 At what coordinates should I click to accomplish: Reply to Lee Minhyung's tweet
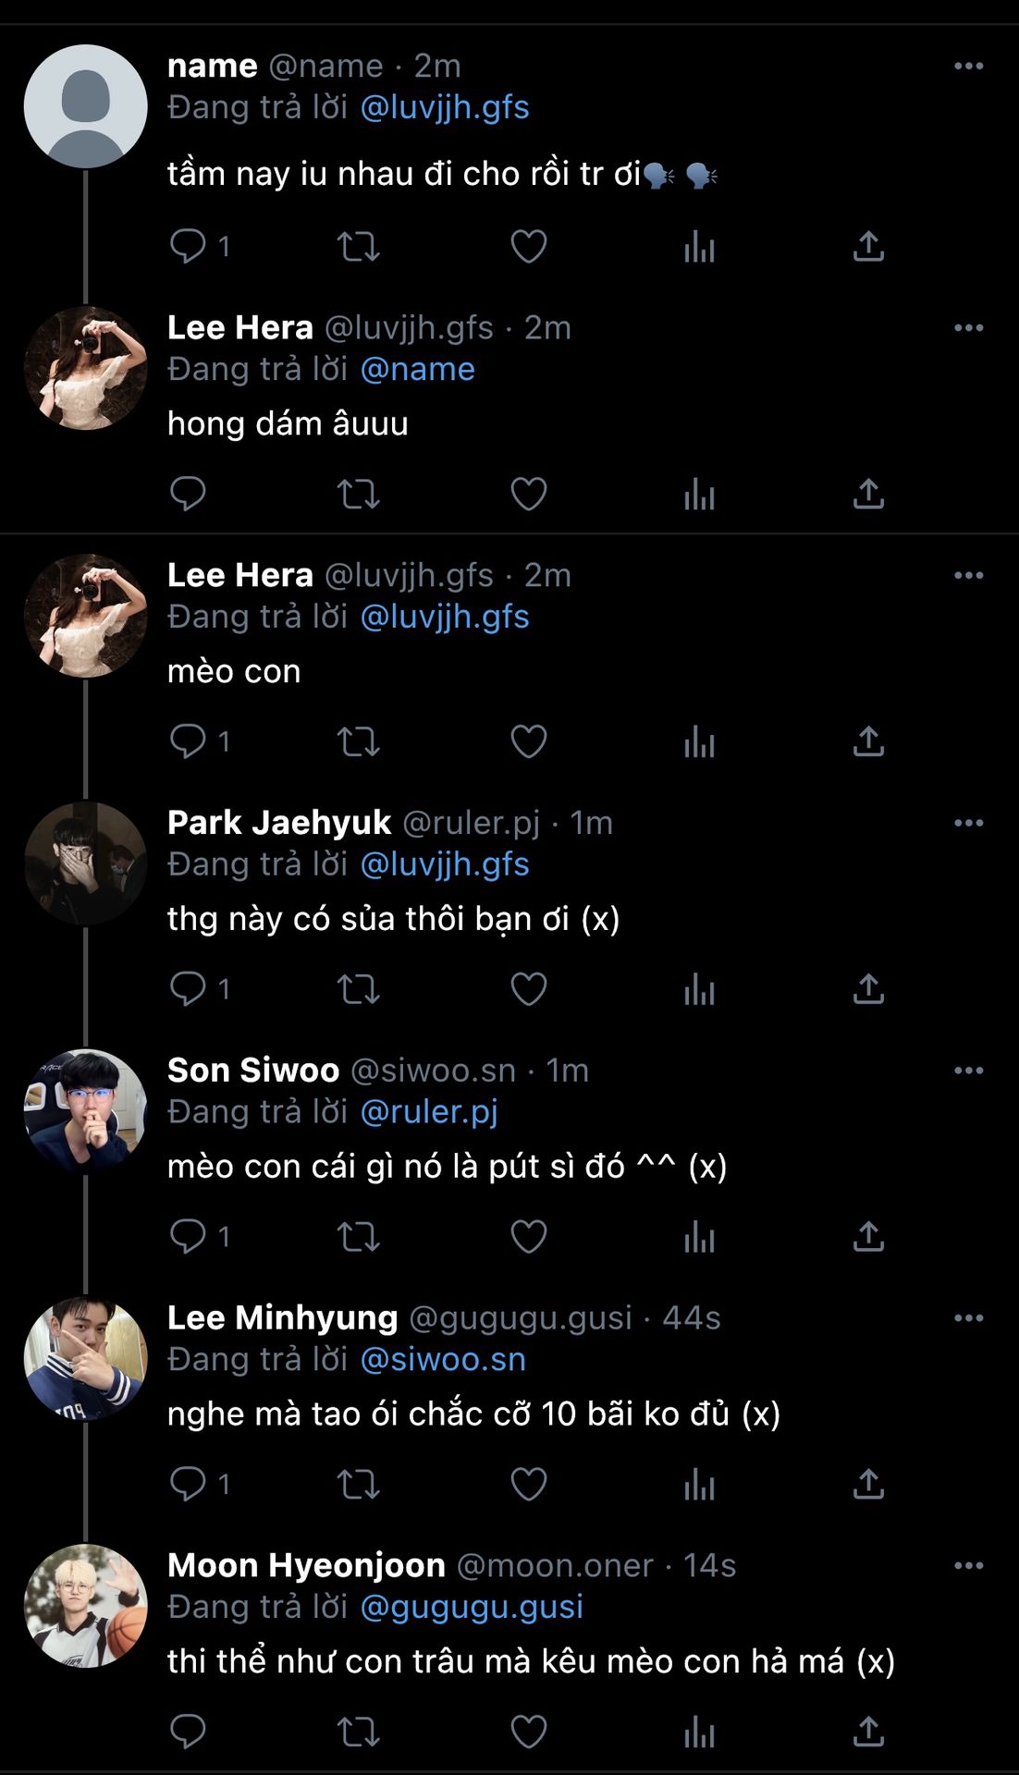188,1484
